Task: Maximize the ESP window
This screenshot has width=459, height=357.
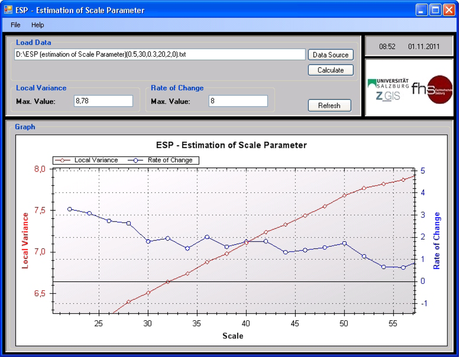Action: pos(435,10)
